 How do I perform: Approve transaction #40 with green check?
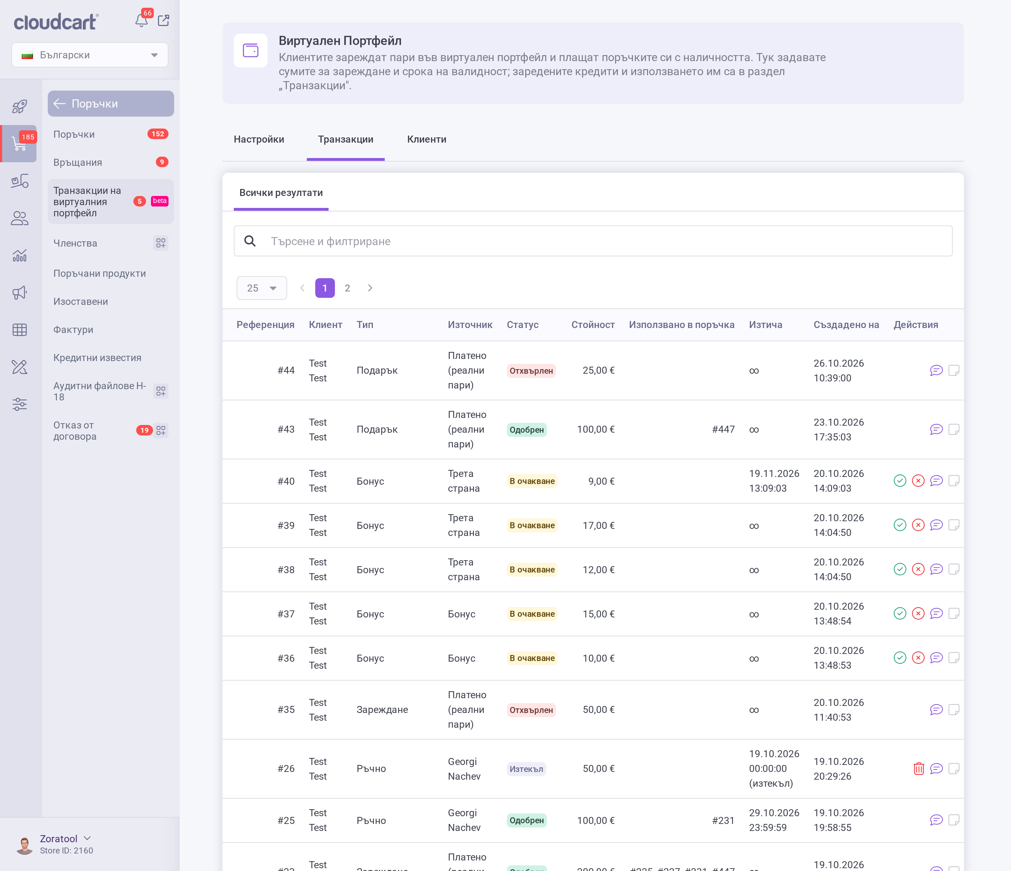point(900,481)
